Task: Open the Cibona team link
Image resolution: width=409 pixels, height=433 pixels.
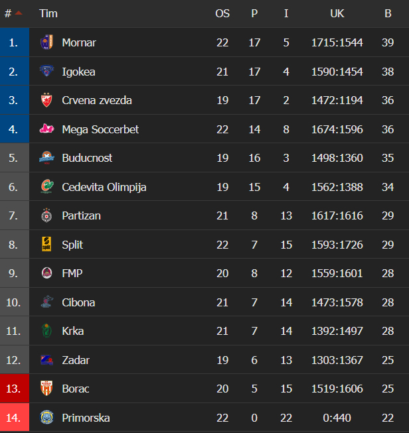Action: click(78, 302)
